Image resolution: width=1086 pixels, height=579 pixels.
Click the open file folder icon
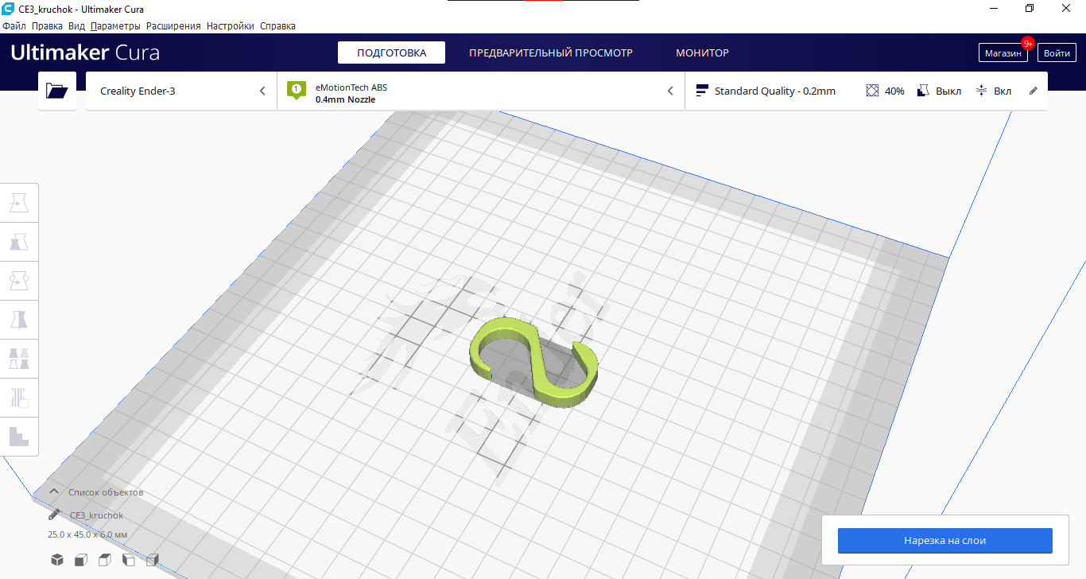coord(57,91)
